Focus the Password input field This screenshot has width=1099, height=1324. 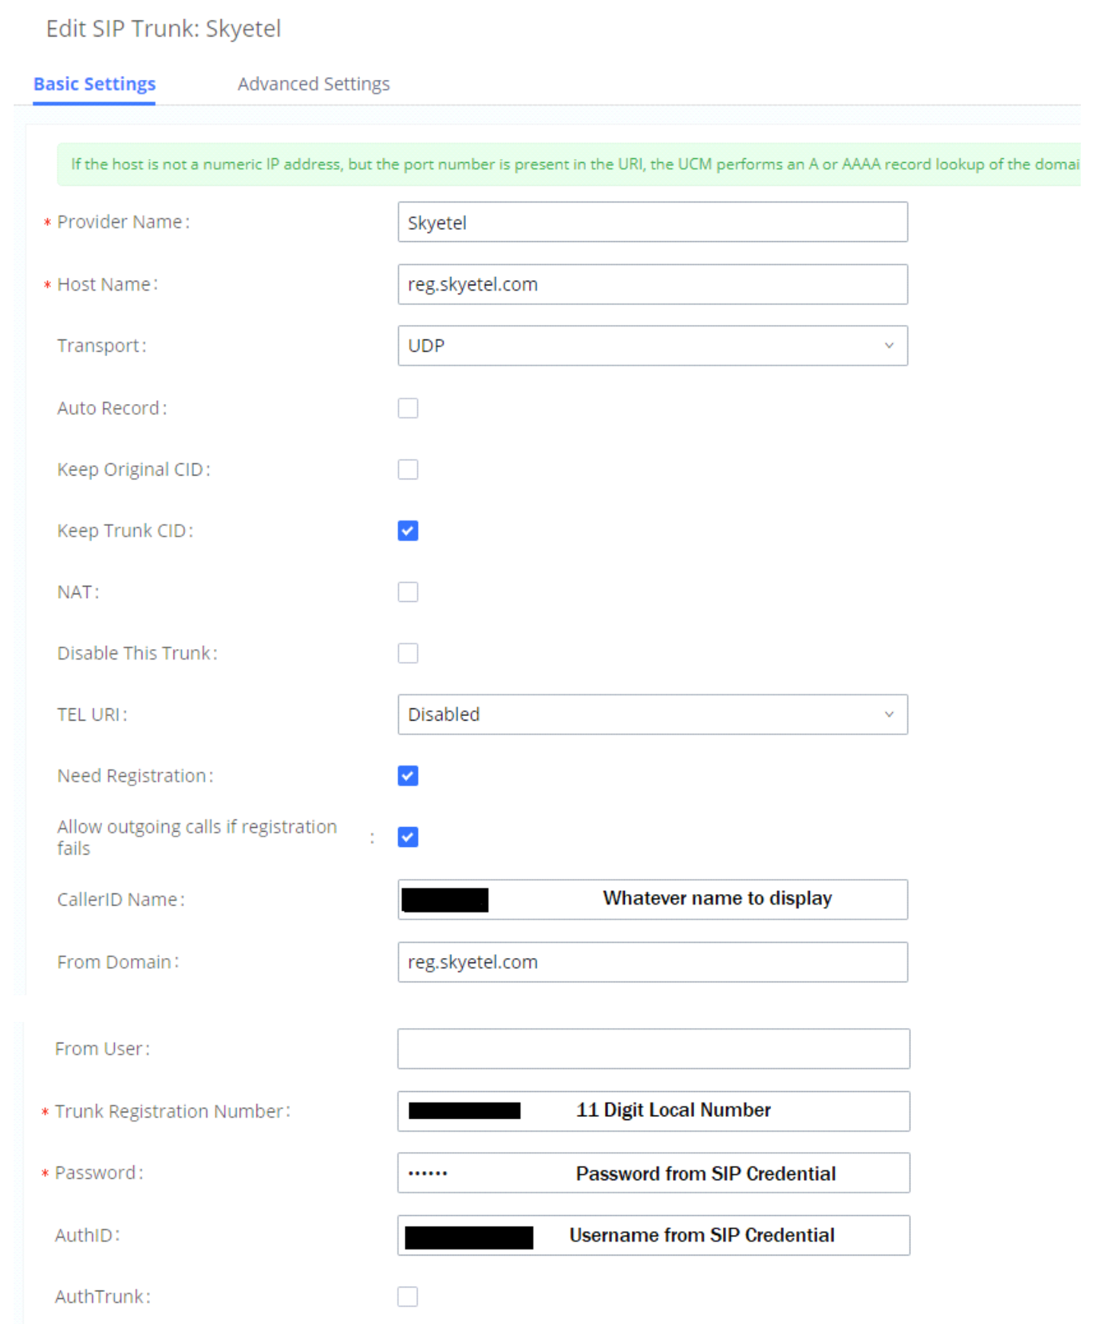click(653, 1173)
